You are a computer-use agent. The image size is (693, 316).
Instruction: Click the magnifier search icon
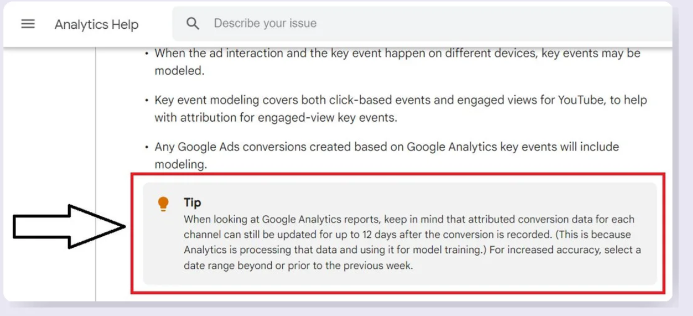[x=193, y=24]
